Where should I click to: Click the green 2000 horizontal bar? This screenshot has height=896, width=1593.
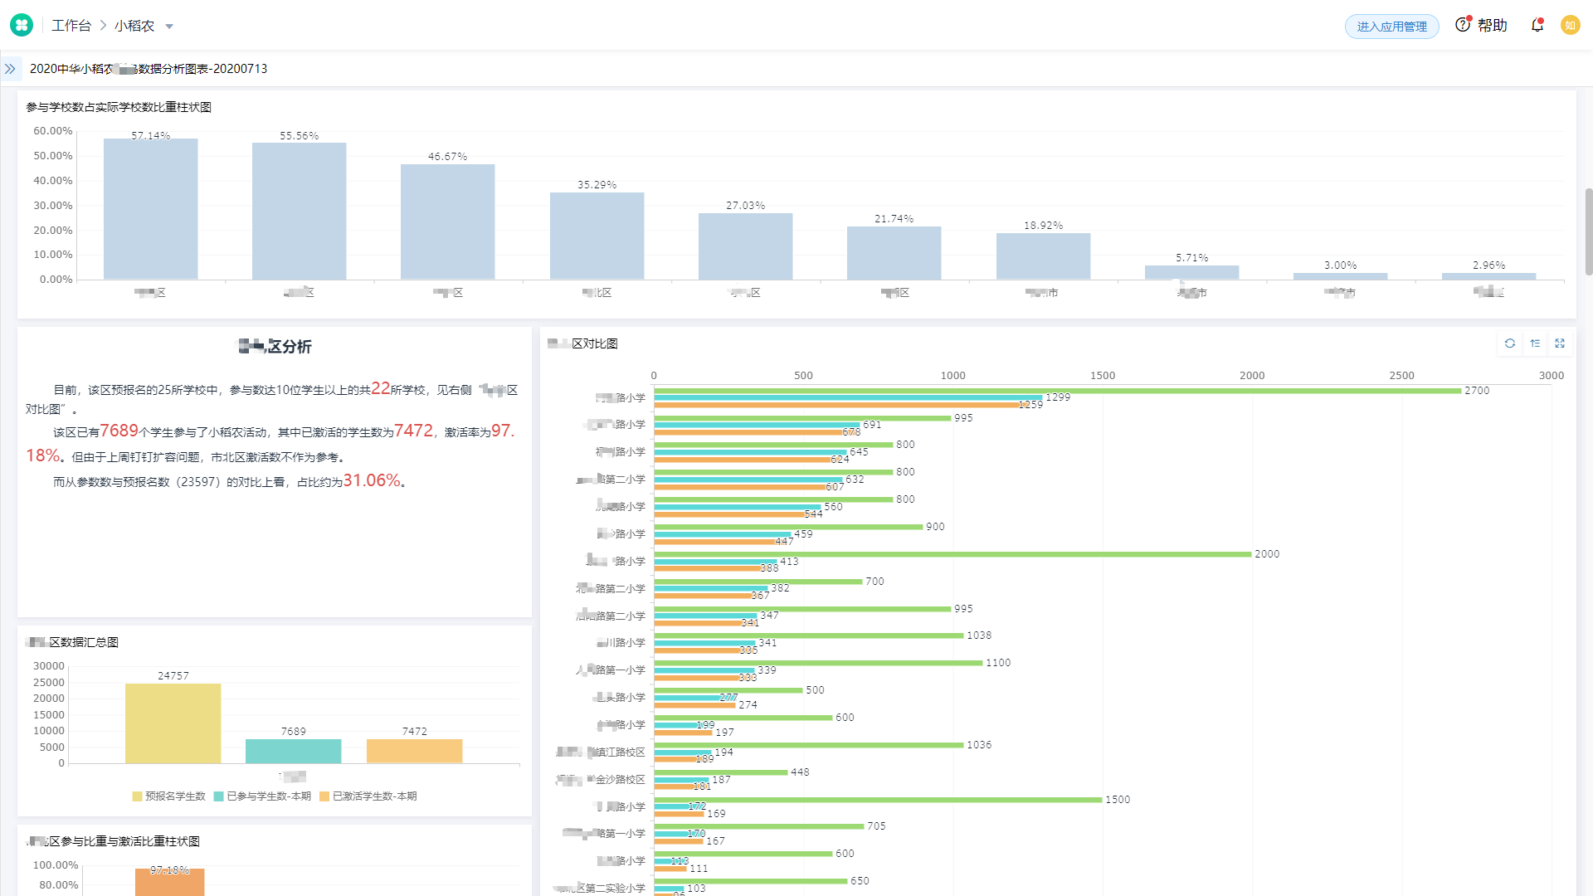(x=952, y=554)
